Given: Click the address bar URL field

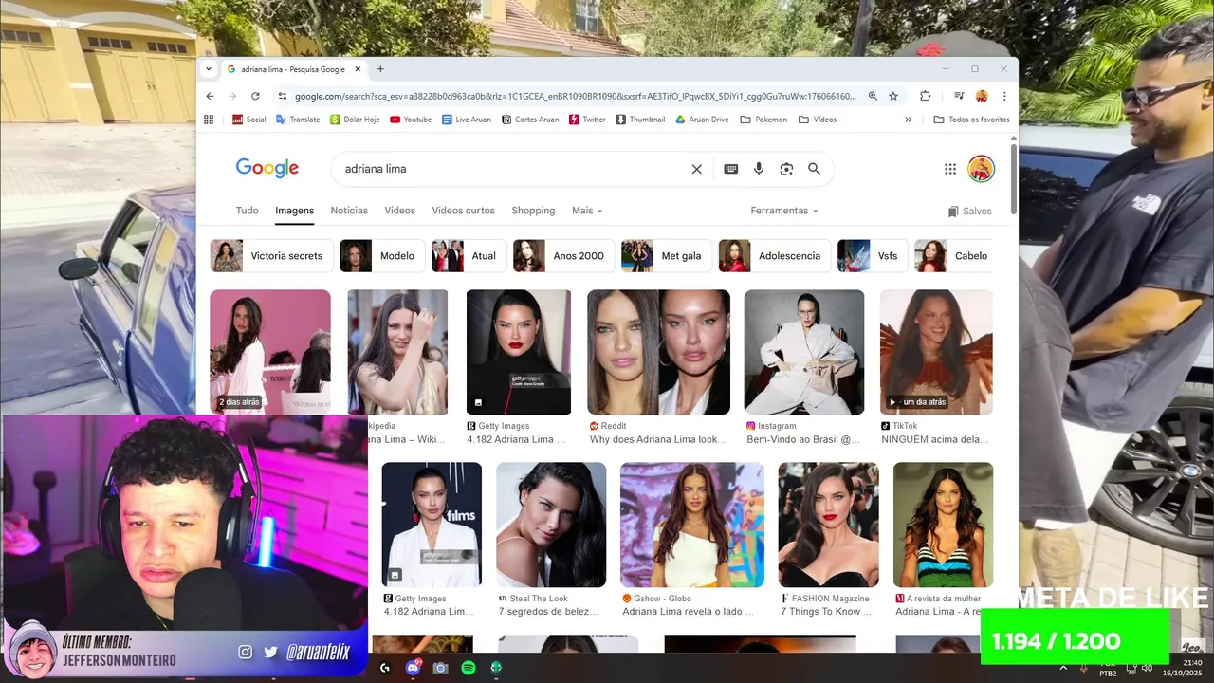Looking at the screenshot, I should pyautogui.click(x=575, y=96).
